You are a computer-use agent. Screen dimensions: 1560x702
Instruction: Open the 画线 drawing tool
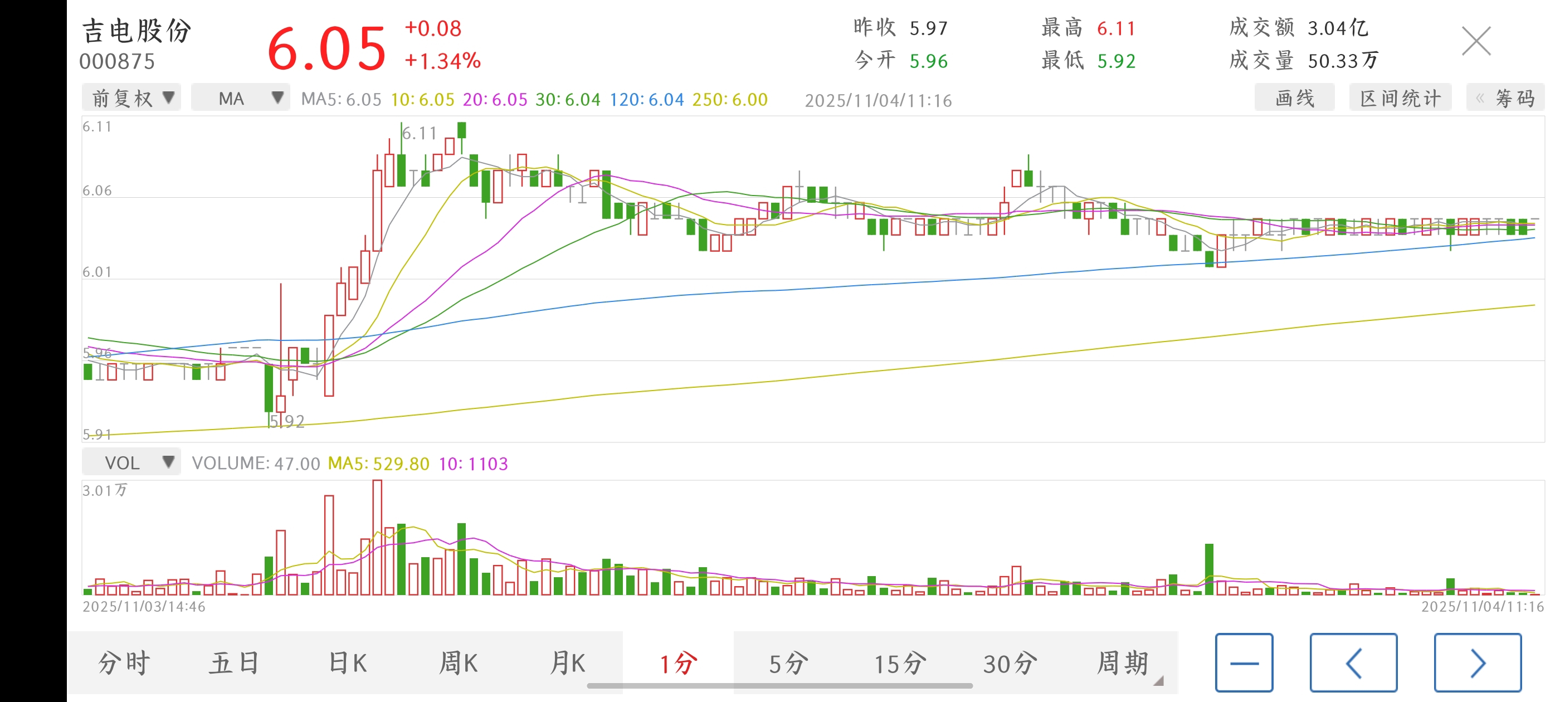(x=1294, y=98)
